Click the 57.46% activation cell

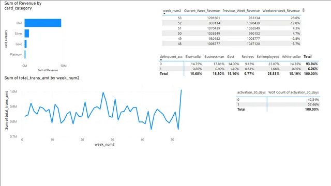(313, 104)
